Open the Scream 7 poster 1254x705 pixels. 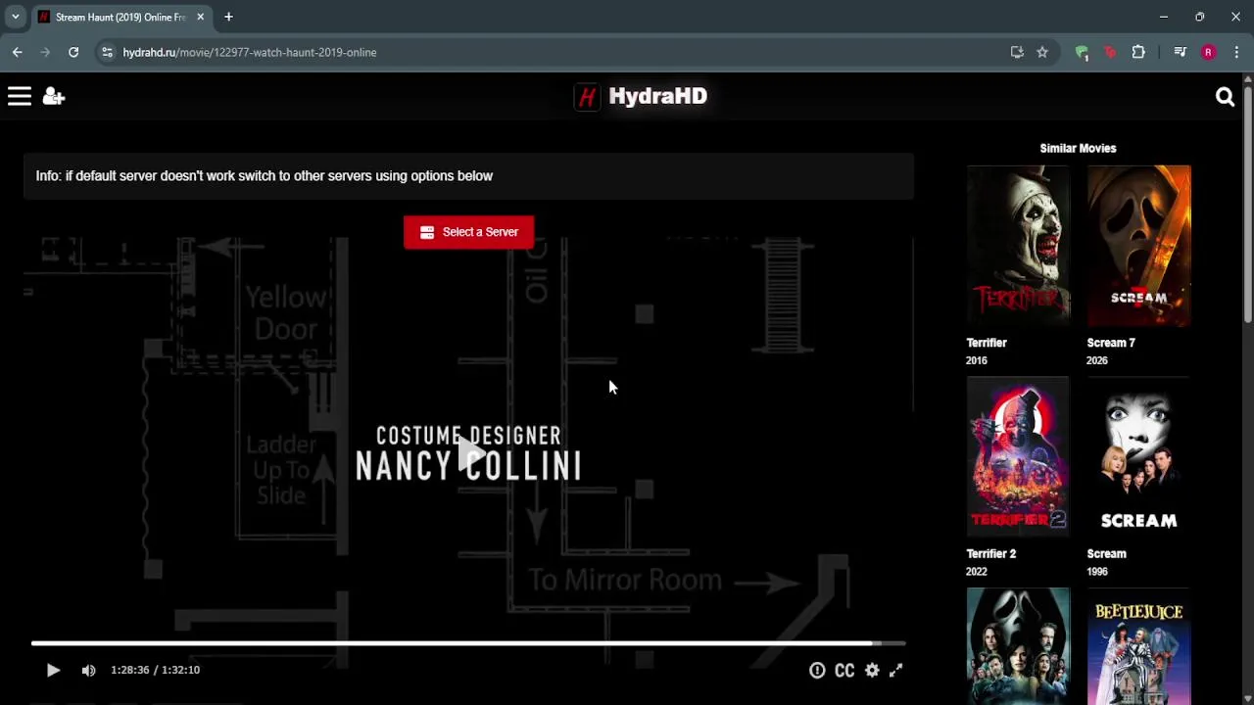[x=1138, y=246]
